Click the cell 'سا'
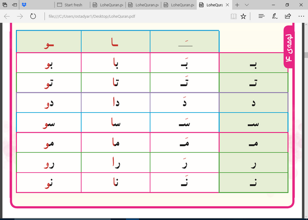308x220 pixels. point(115,123)
